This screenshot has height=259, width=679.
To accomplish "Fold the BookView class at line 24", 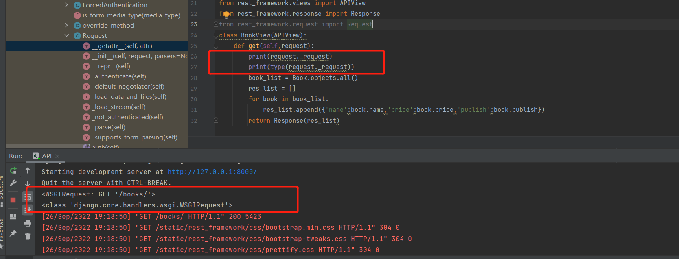I will click(216, 35).
